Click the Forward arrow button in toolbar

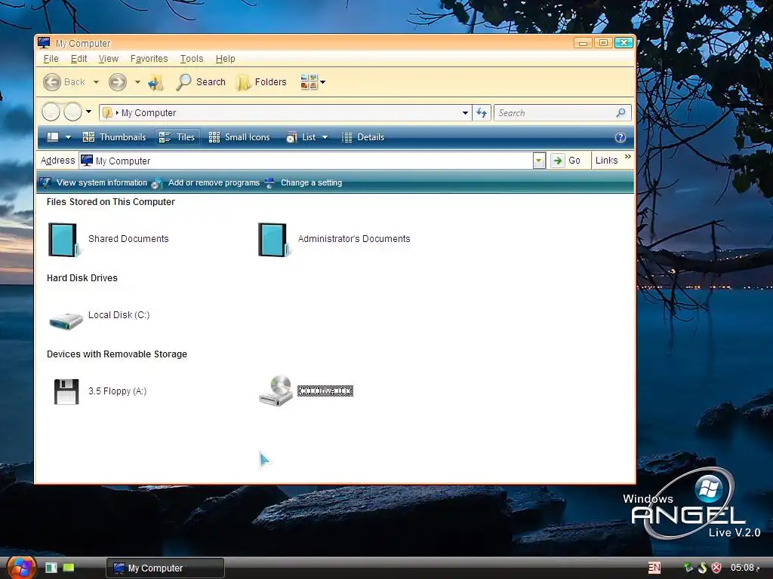point(117,82)
